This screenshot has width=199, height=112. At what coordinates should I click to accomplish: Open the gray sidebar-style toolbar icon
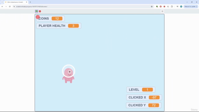[168, 7]
